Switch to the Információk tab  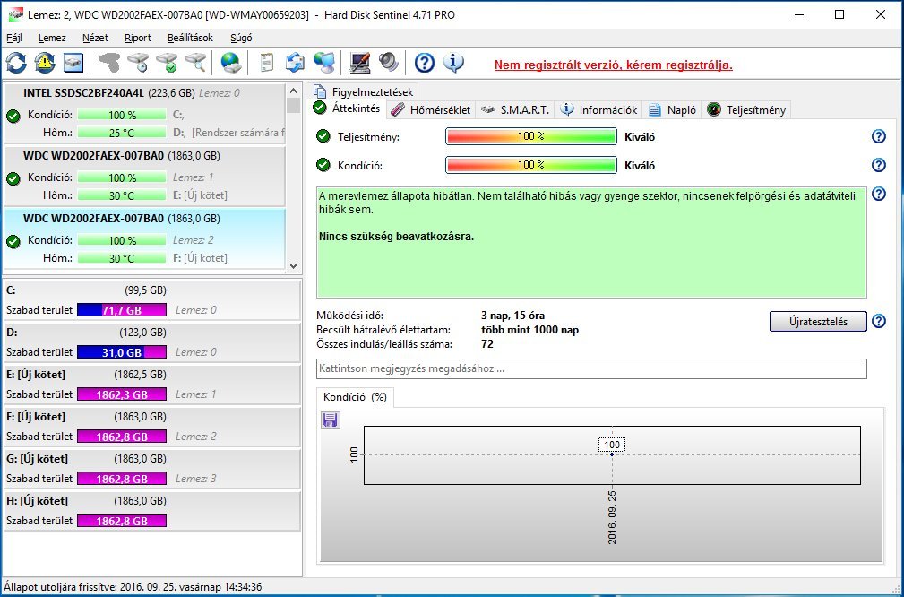pos(599,109)
